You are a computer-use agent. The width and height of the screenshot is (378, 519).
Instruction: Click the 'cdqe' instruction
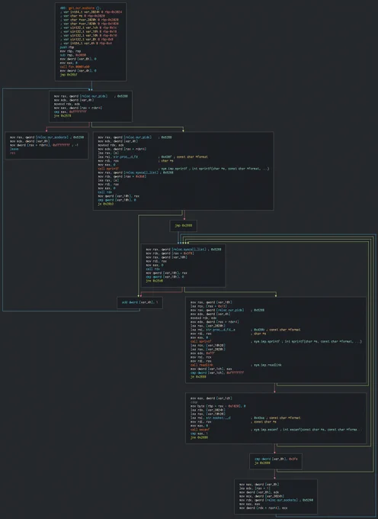(194, 402)
